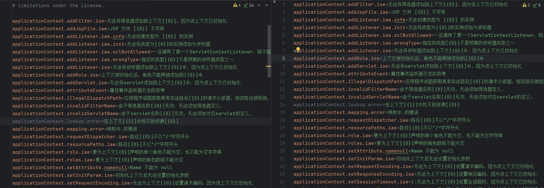Click the '# limitations under the License.' comment line
544x188 pixels.
pyautogui.click(x=58, y=5)
